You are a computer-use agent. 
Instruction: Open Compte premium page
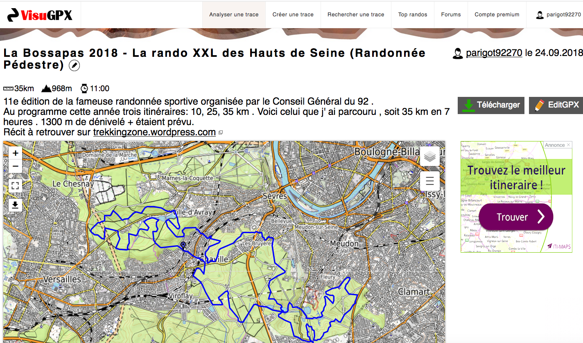pos(497,15)
